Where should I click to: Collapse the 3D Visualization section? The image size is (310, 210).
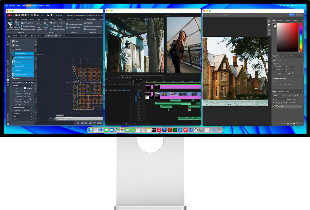point(22,107)
